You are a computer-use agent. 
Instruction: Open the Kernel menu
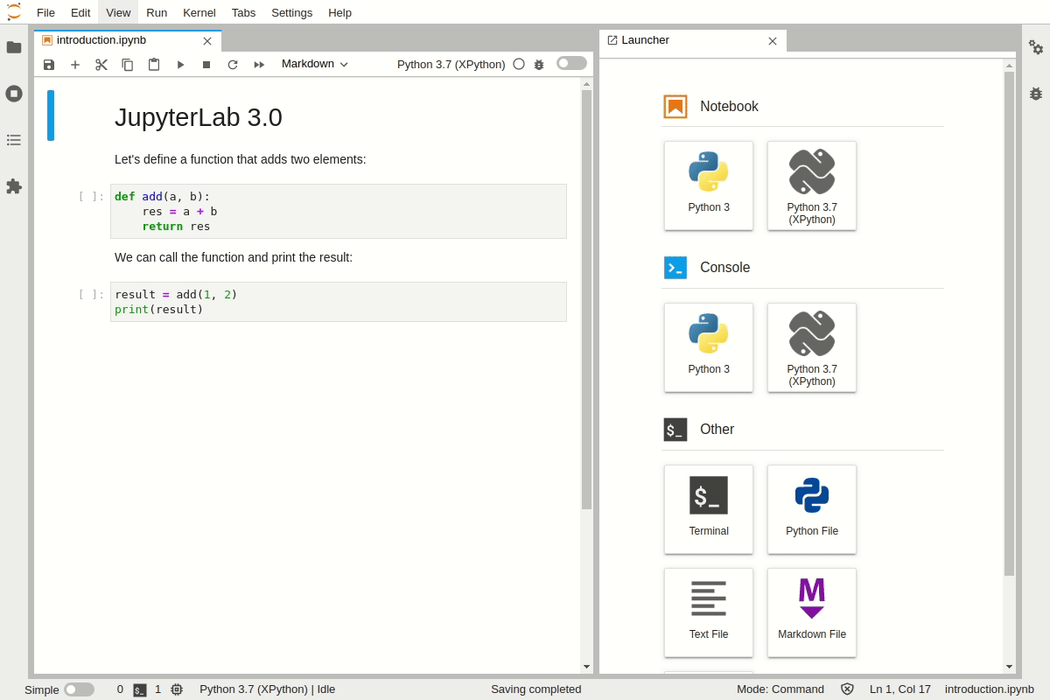pyautogui.click(x=199, y=12)
